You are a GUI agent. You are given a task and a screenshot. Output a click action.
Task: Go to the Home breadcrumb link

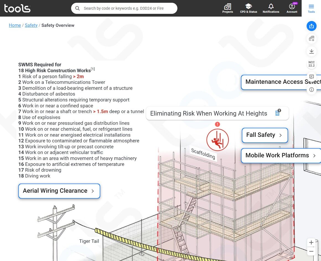point(15,25)
